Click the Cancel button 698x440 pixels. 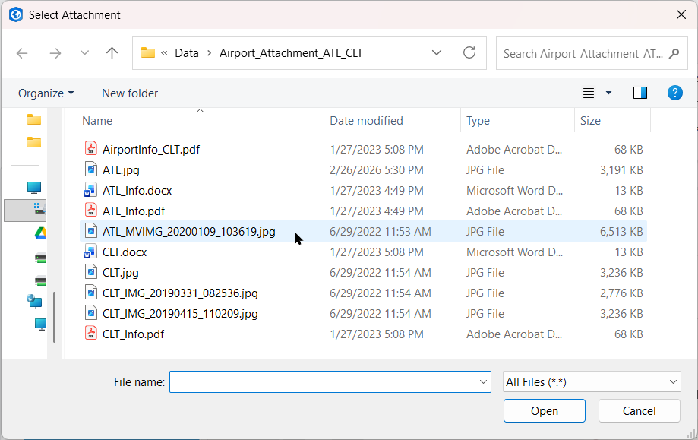point(639,410)
